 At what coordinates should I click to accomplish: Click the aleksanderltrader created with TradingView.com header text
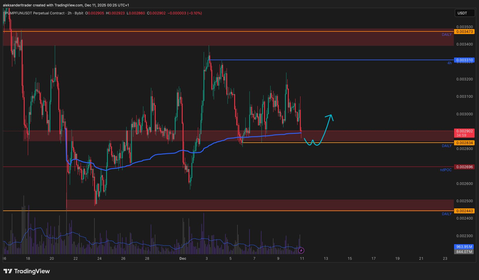coord(66,5)
